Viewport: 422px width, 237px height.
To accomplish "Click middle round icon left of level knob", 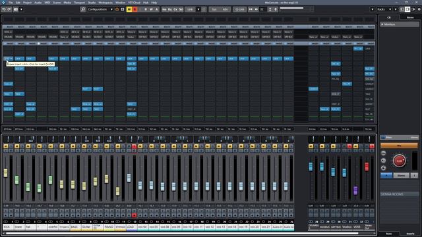I will (384, 161).
